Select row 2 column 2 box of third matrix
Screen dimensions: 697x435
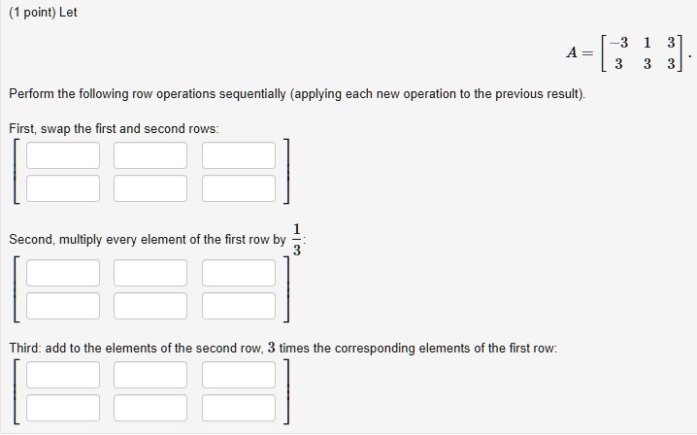150,408
